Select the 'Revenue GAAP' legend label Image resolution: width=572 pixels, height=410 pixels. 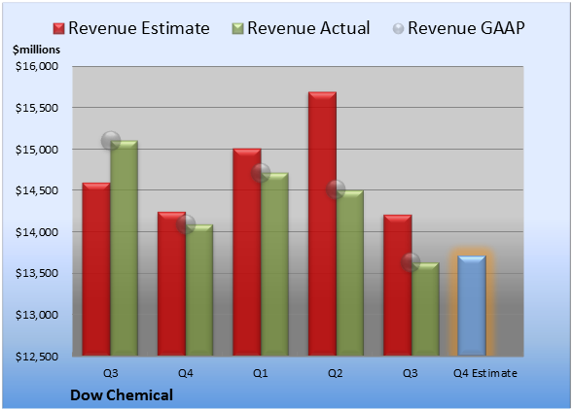pyautogui.click(x=466, y=28)
